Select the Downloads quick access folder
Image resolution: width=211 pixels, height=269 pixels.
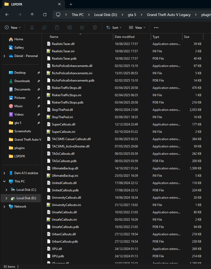click(x=22, y=81)
